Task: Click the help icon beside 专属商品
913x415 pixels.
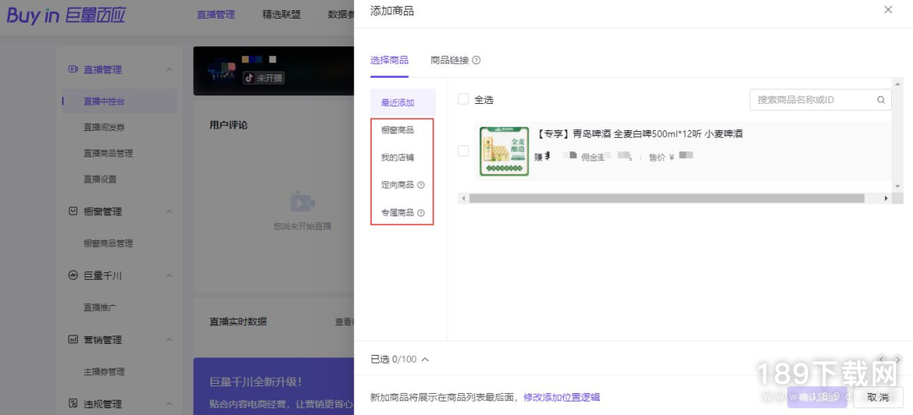Action: (x=421, y=213)
